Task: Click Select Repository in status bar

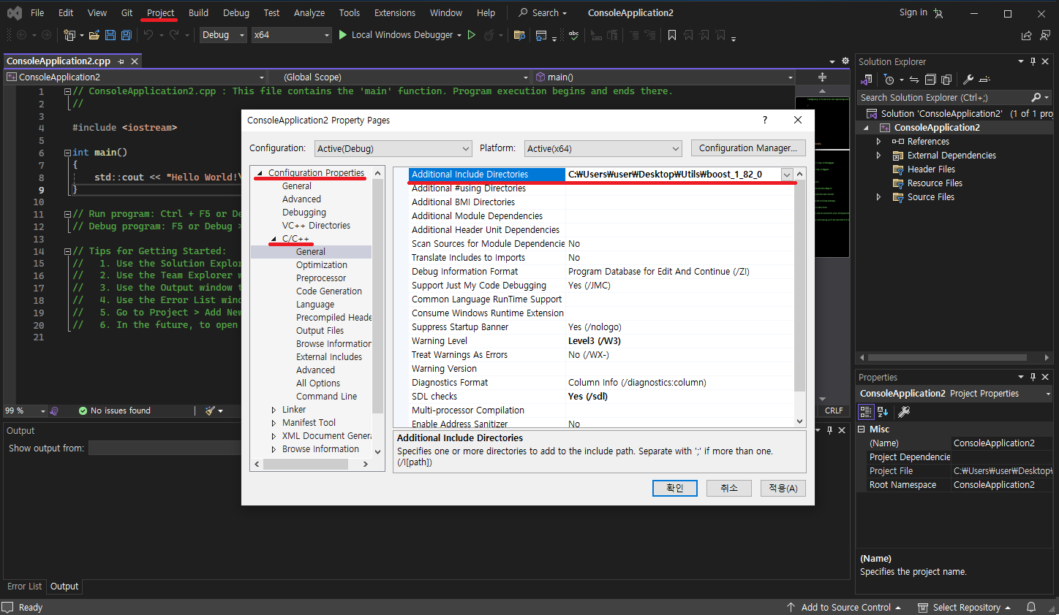Action: pos(965,607)
